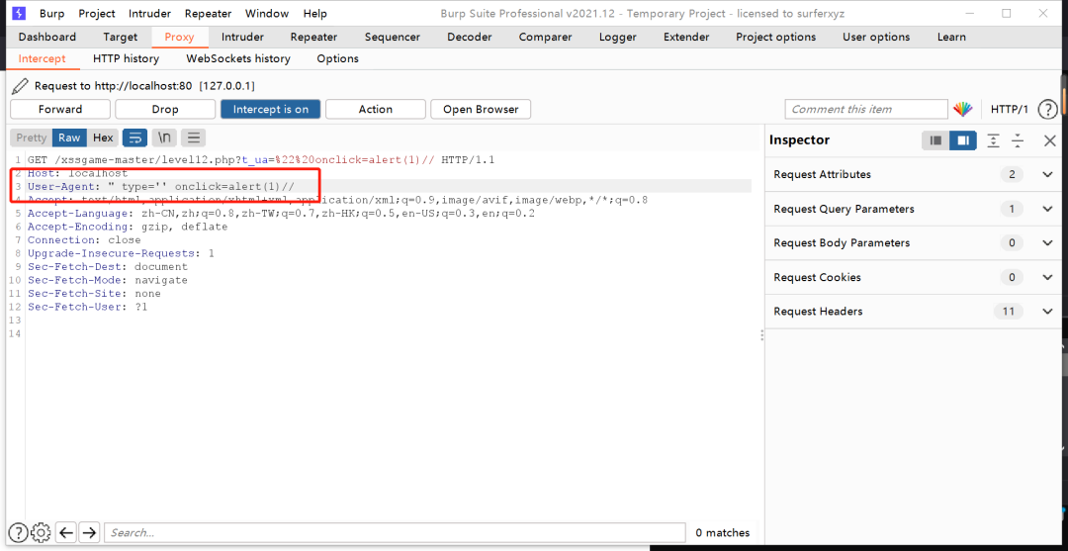Image resolution: width=1068 pixels, height=551 pixels.
Task: Click the Burp Suite lightning logo icon
Action: click(x=19, y=13)
